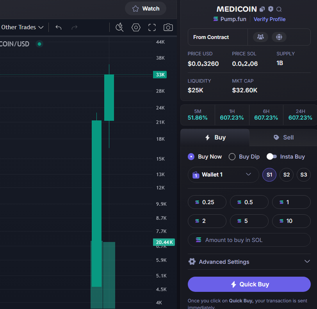Choose the S3 settings preset

303,175
